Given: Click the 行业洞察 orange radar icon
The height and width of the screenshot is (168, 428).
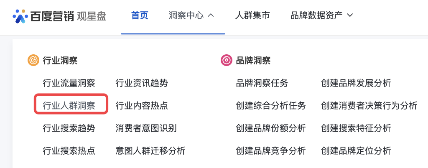Looking at the screenshot, I should 33,61.
